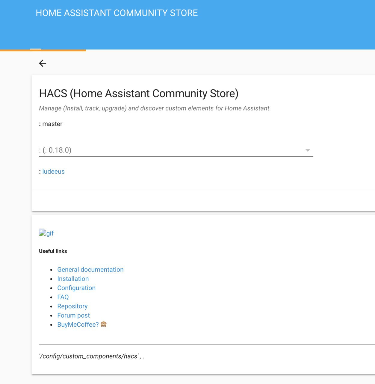Click the Home Assistant Community Store header title

tap(117, 13)
